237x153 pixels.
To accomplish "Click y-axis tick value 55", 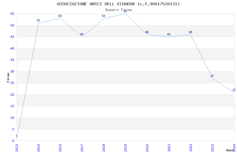I will point(12,14).
